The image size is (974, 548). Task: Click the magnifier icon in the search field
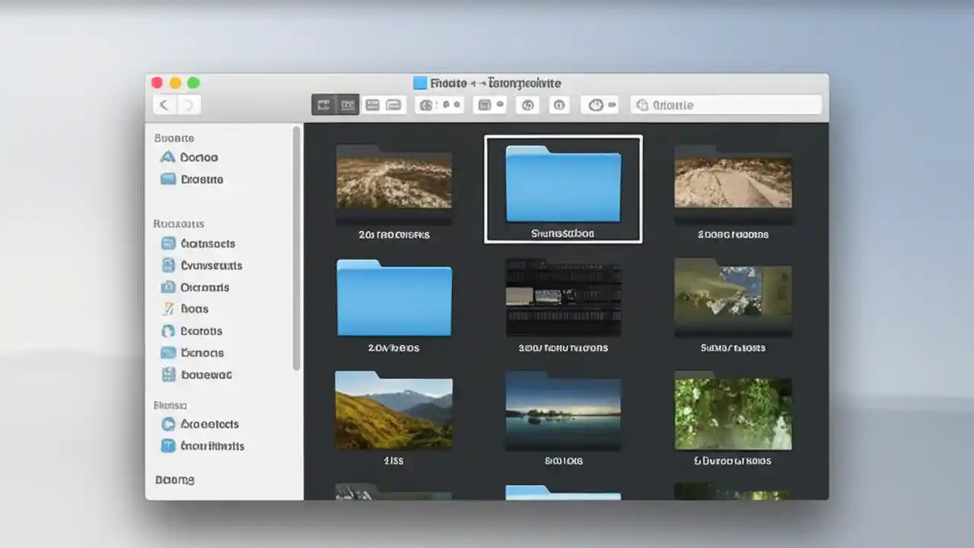641,104
